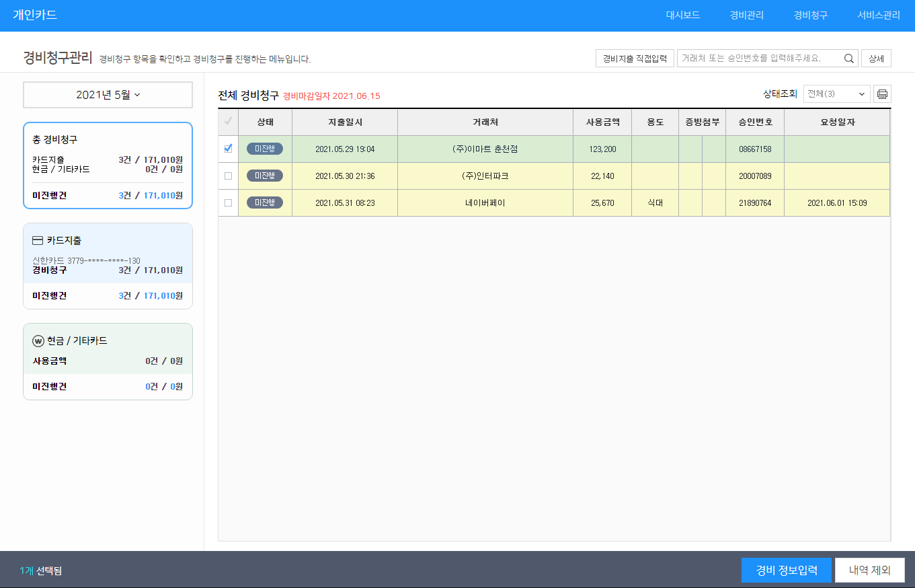
Task: Check the 인터파크 row checkbox
Action: click(228, 176)
